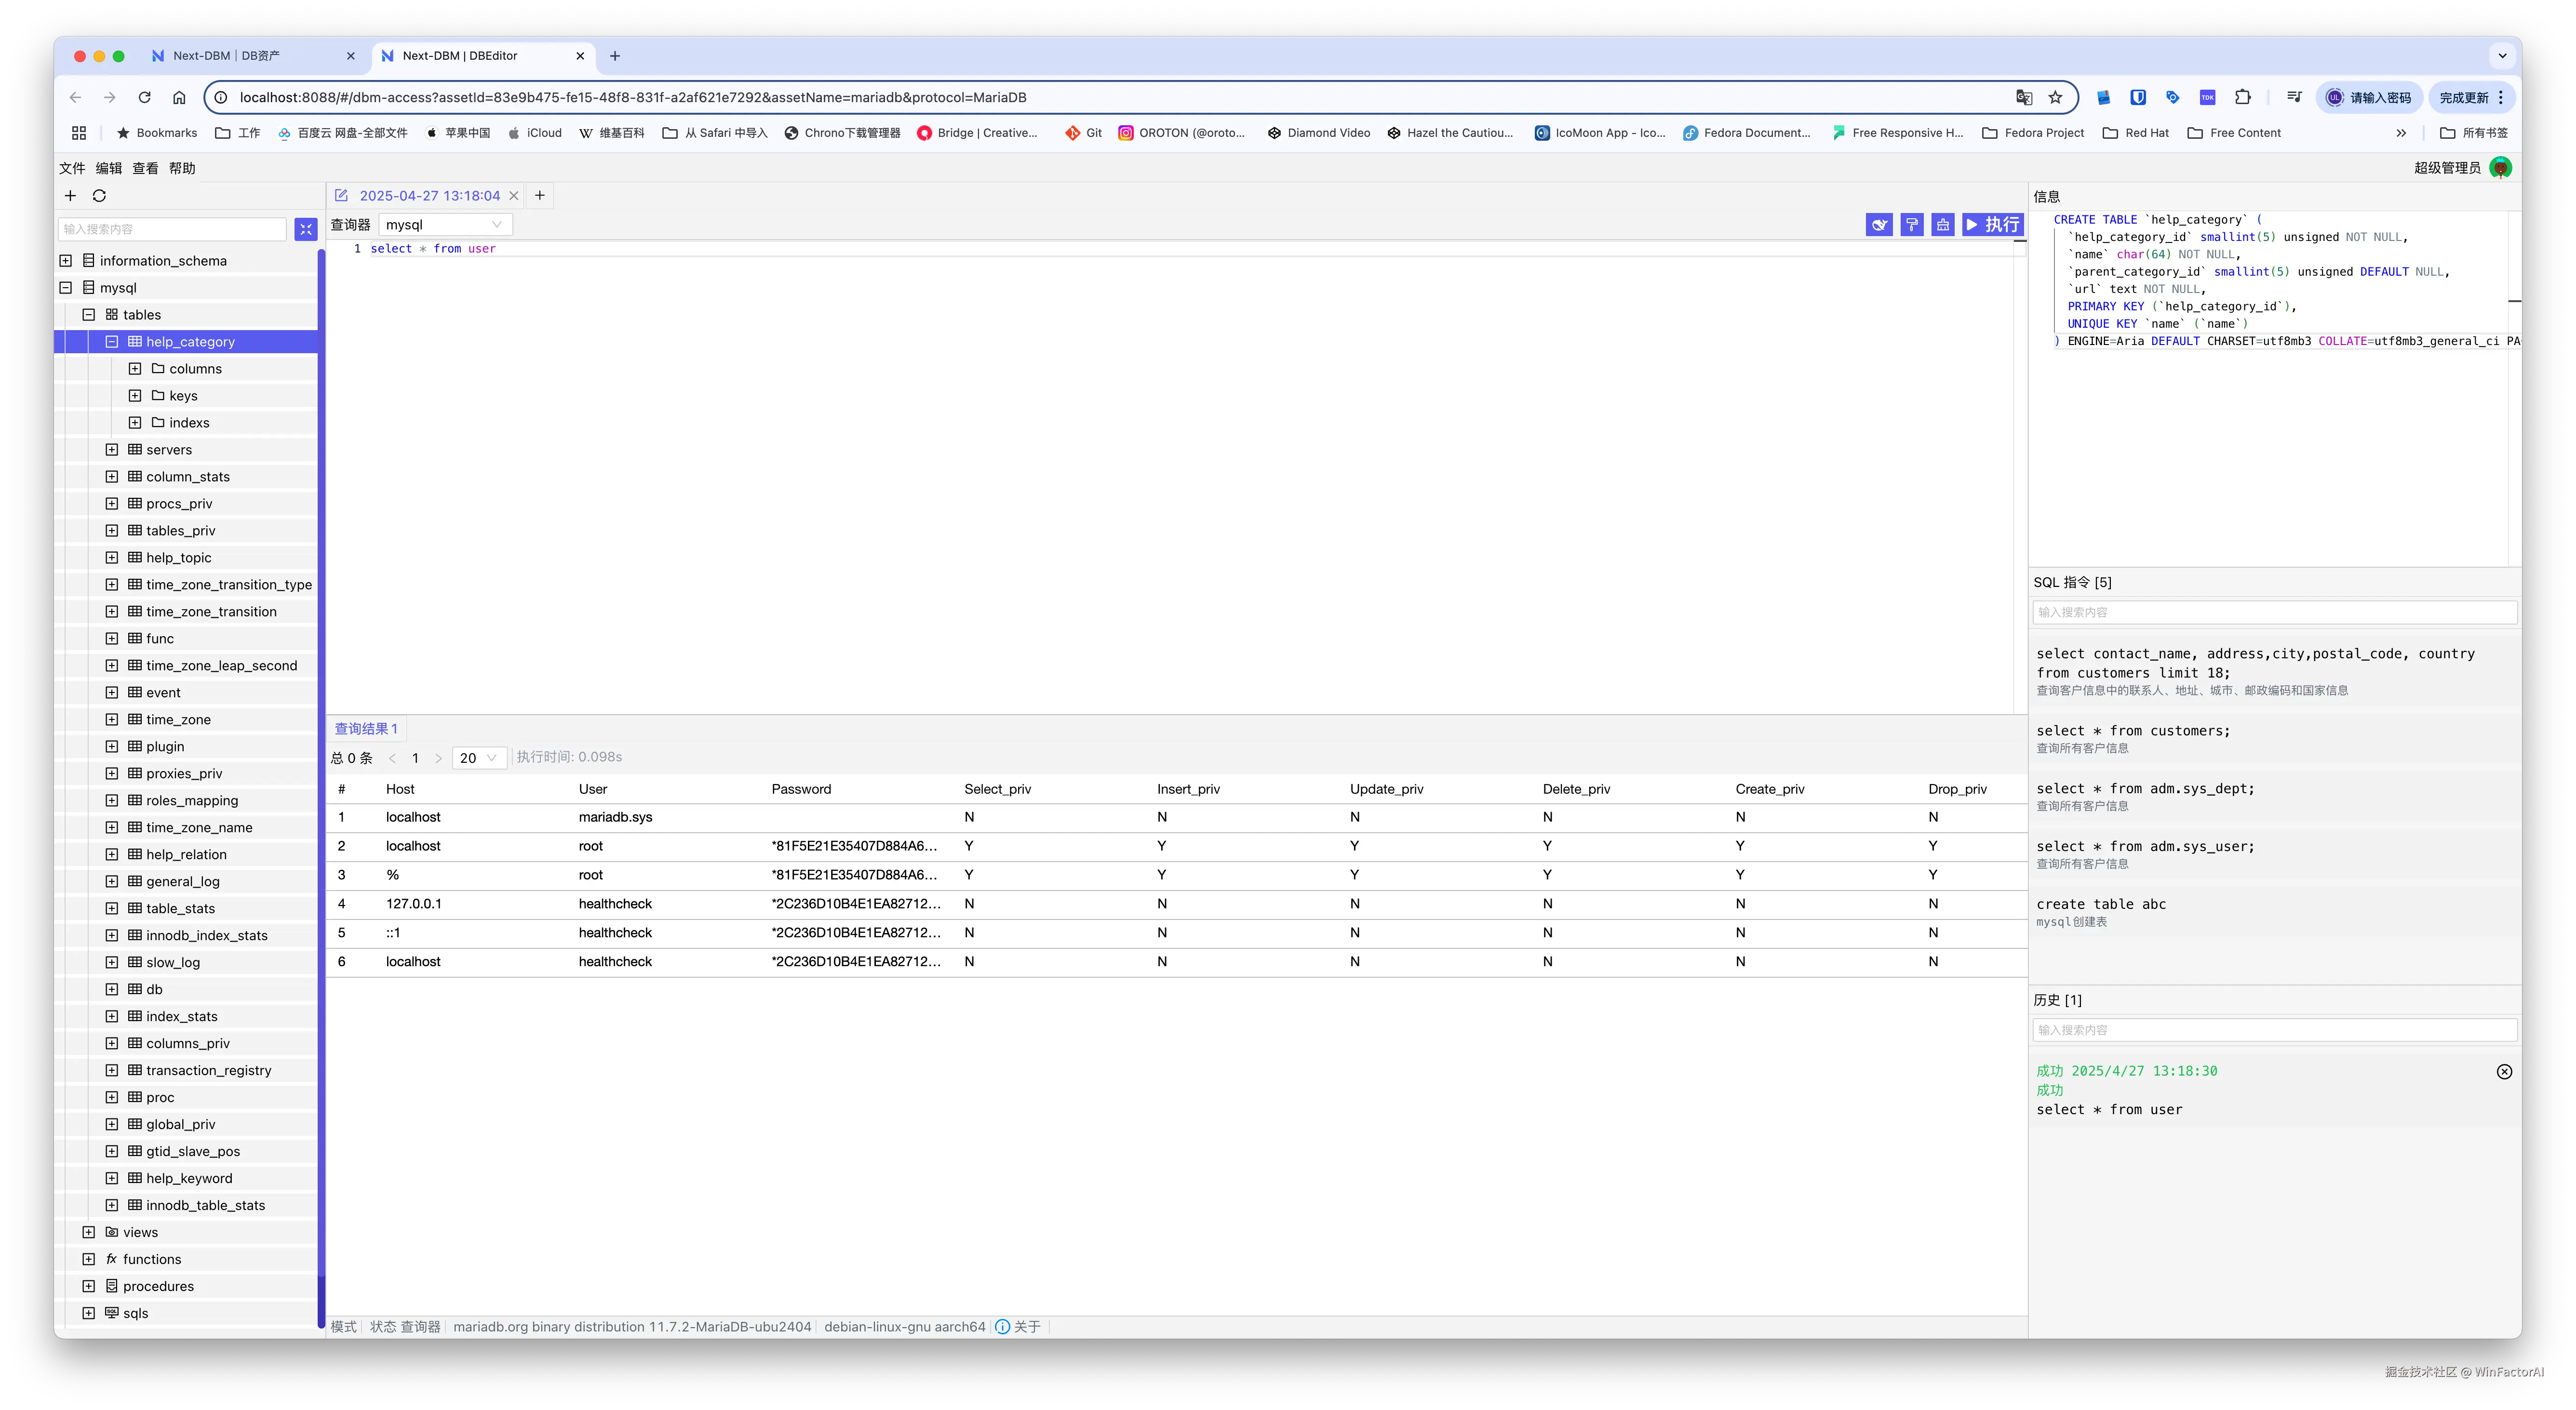Run the query with the 执行 button
Viewport: 2576px width, 1410px height.
1992,225
